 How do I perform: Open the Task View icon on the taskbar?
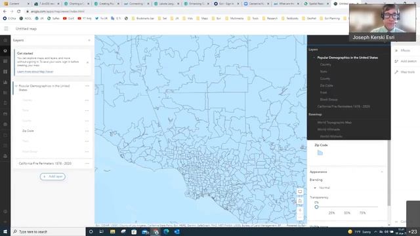pos(102,231)
